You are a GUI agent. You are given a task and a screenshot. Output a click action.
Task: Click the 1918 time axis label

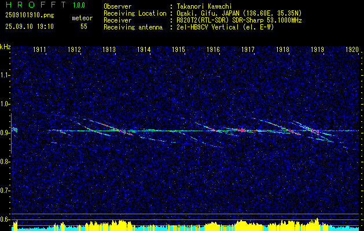point(283,49)
